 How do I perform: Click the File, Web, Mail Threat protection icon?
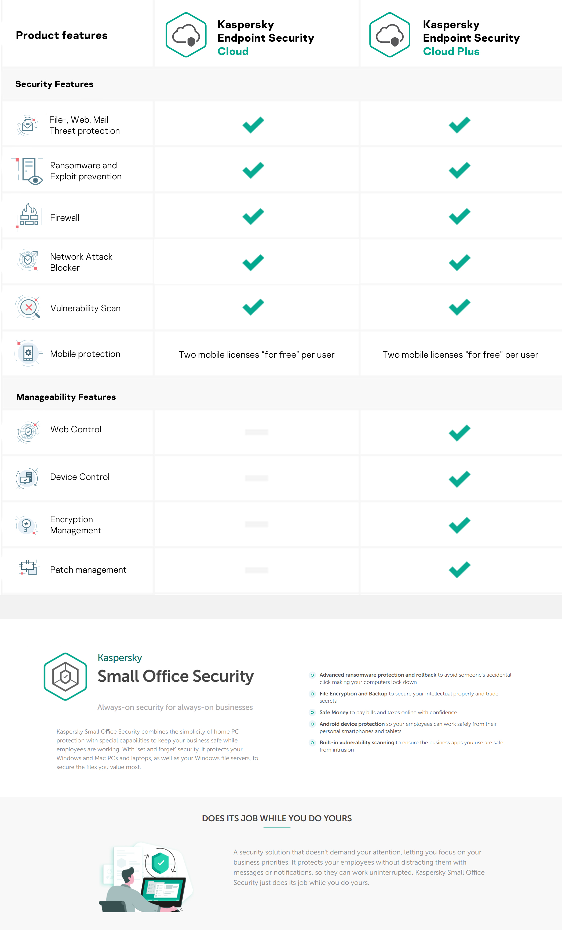(28, 125)
